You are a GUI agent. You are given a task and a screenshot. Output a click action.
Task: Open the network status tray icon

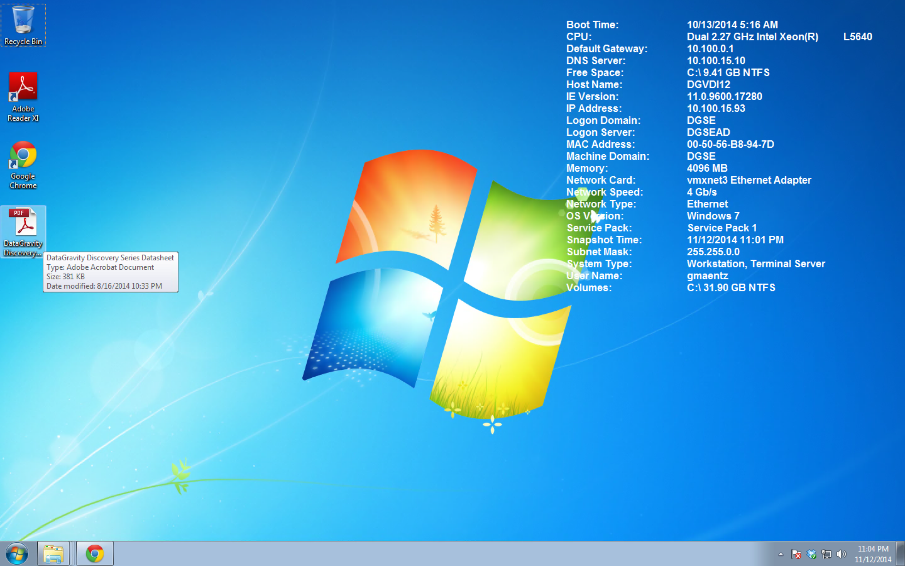click(826, 554)
